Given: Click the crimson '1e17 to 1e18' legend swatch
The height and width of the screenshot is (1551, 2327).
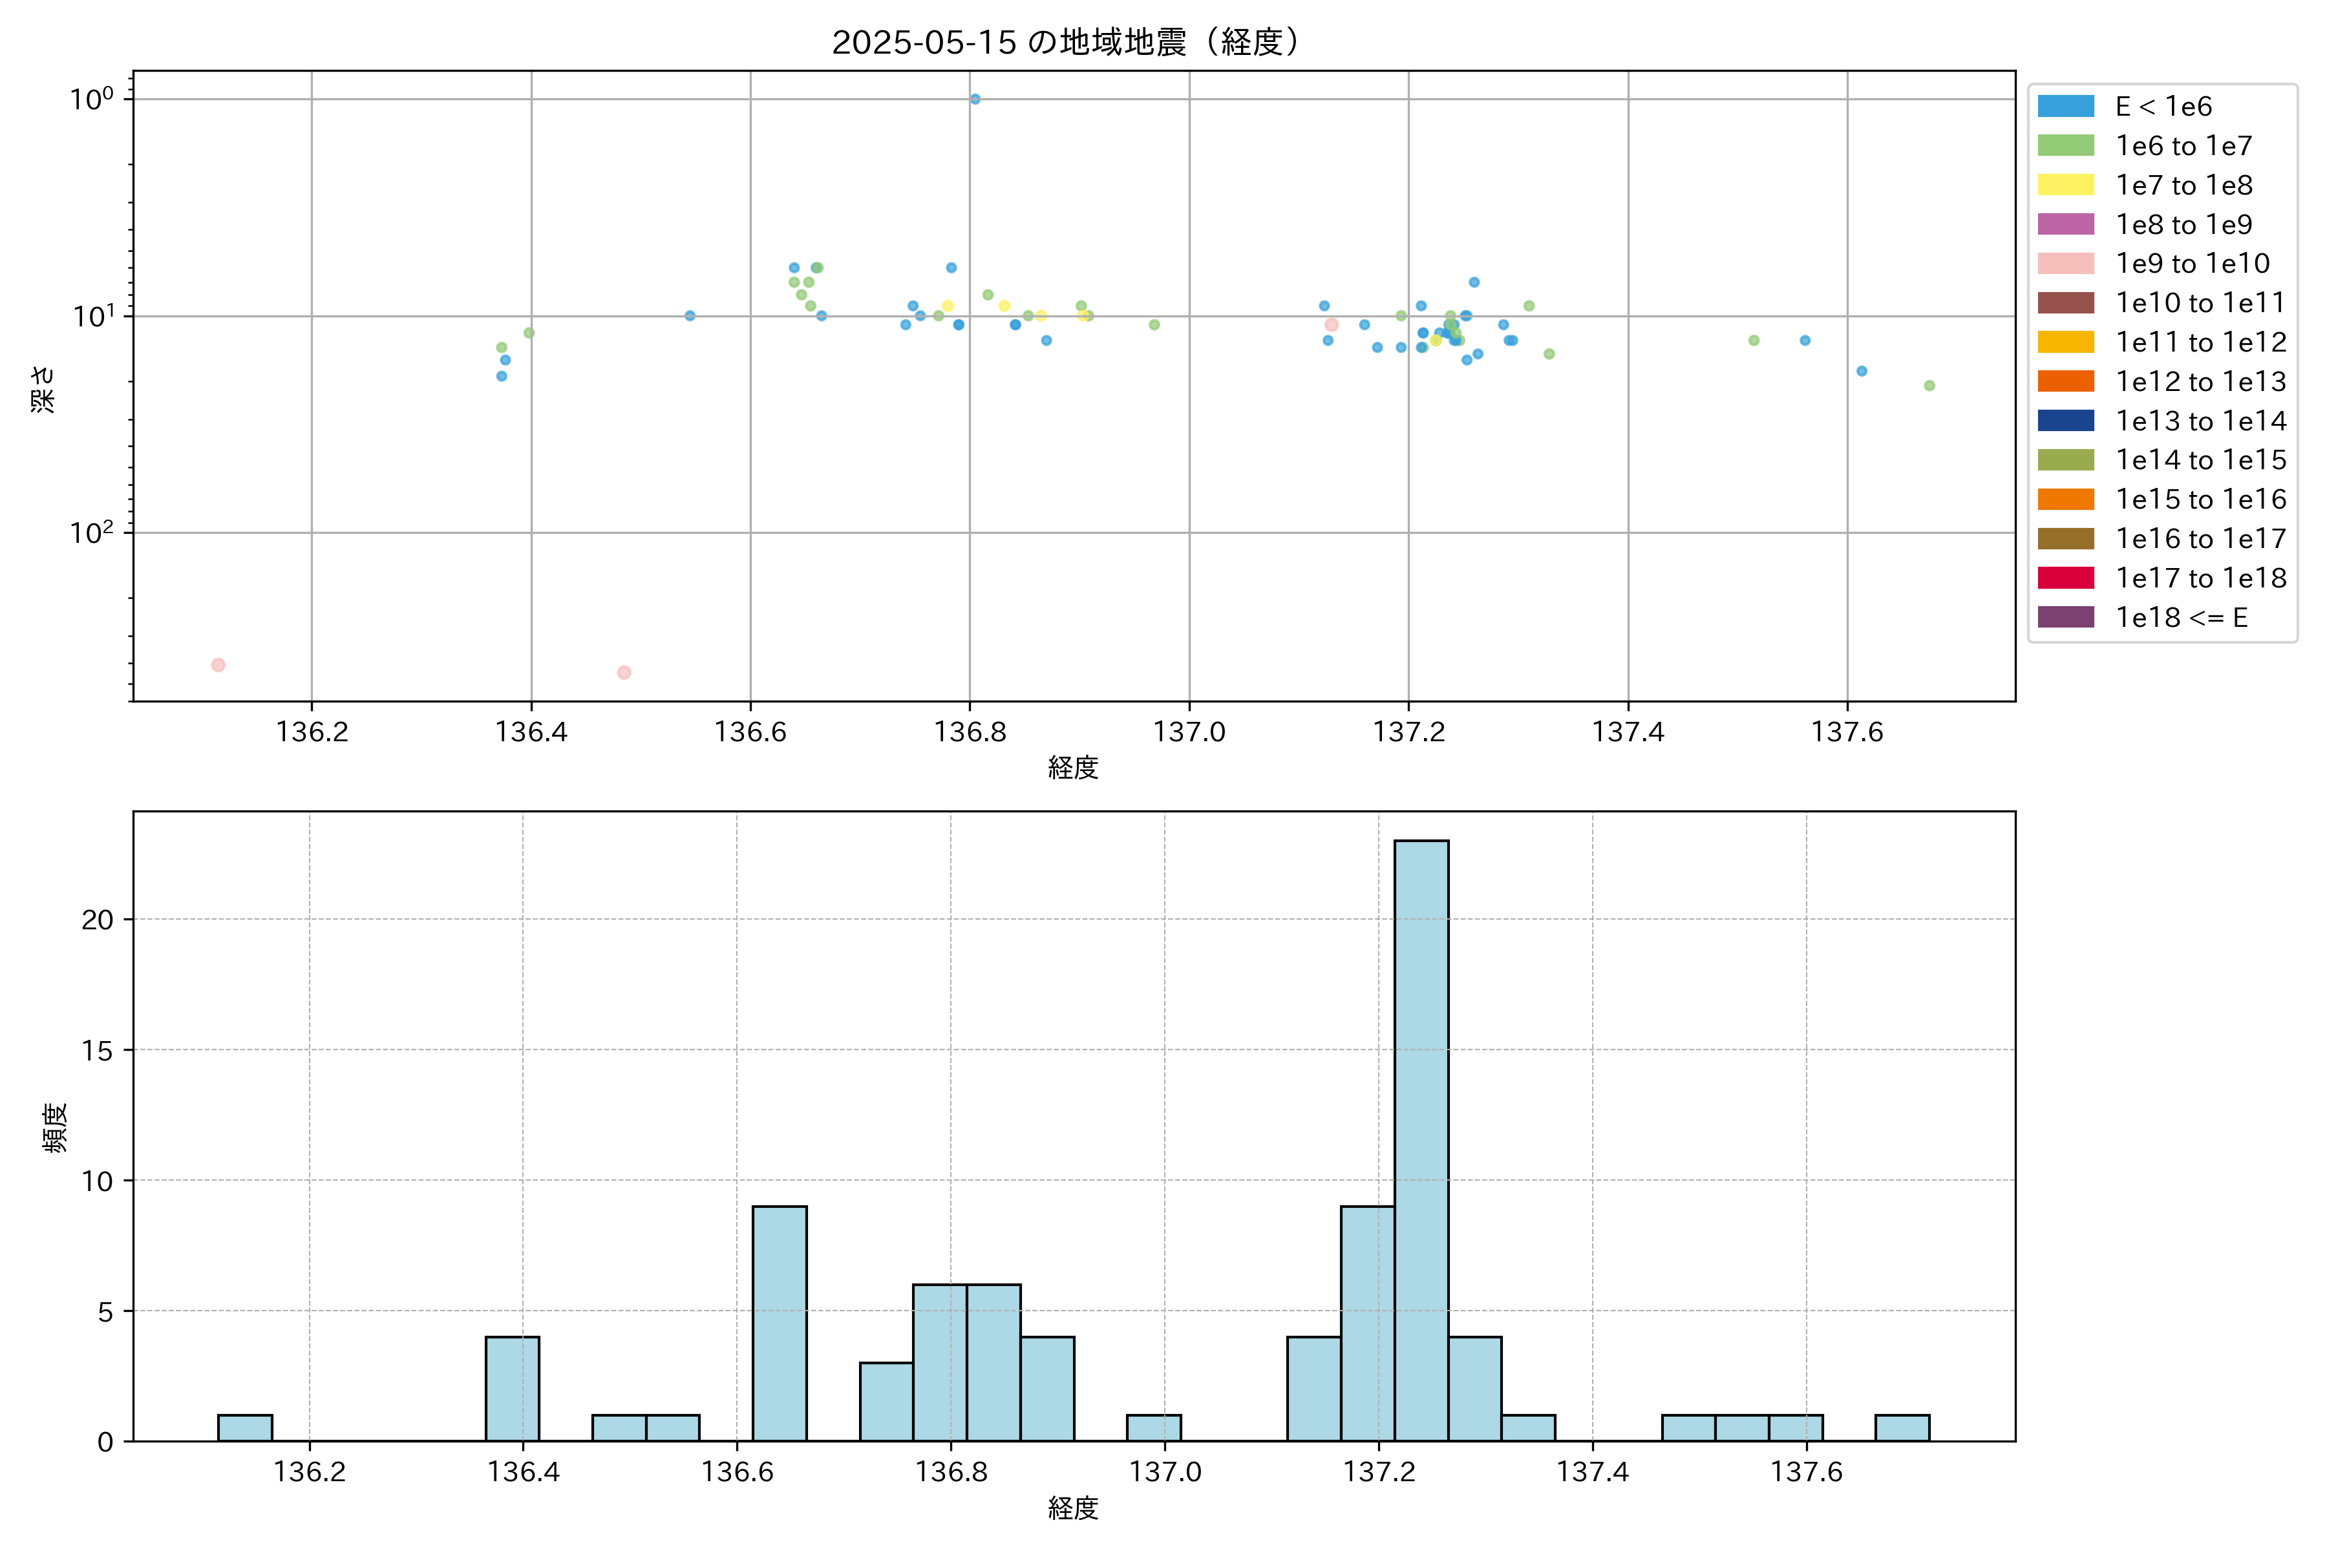Looking at the screenshot, I should tap(2066, 578).
